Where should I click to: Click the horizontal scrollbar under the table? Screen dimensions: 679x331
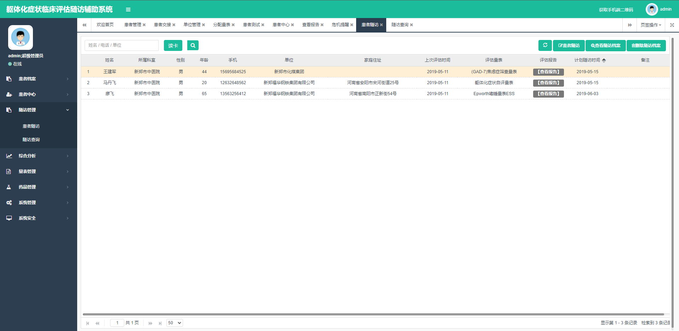pyautogui.click(x=373, y=314)
